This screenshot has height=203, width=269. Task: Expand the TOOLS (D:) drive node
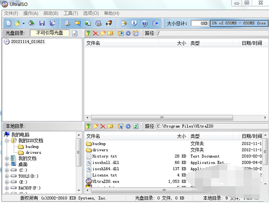point(7,176)
